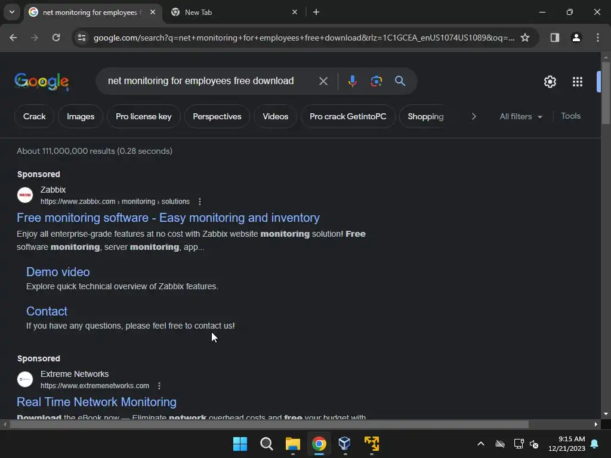The width and height of the screenshot is (611, 458).
Task: Open 'Real Time Network Monitoring' link
Action: click(97, 402)
